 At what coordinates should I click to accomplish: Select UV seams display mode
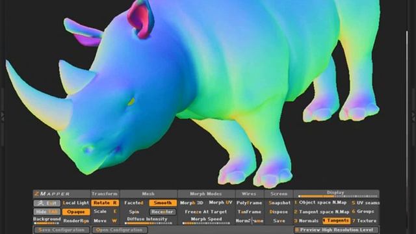point(365,203)
